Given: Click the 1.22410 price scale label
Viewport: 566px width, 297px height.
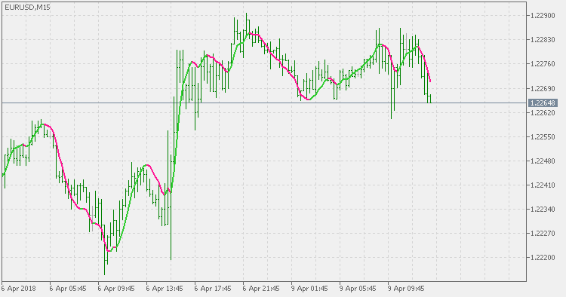Looking at the screenshot, I should pyautogui.click(x=543, y=185).
